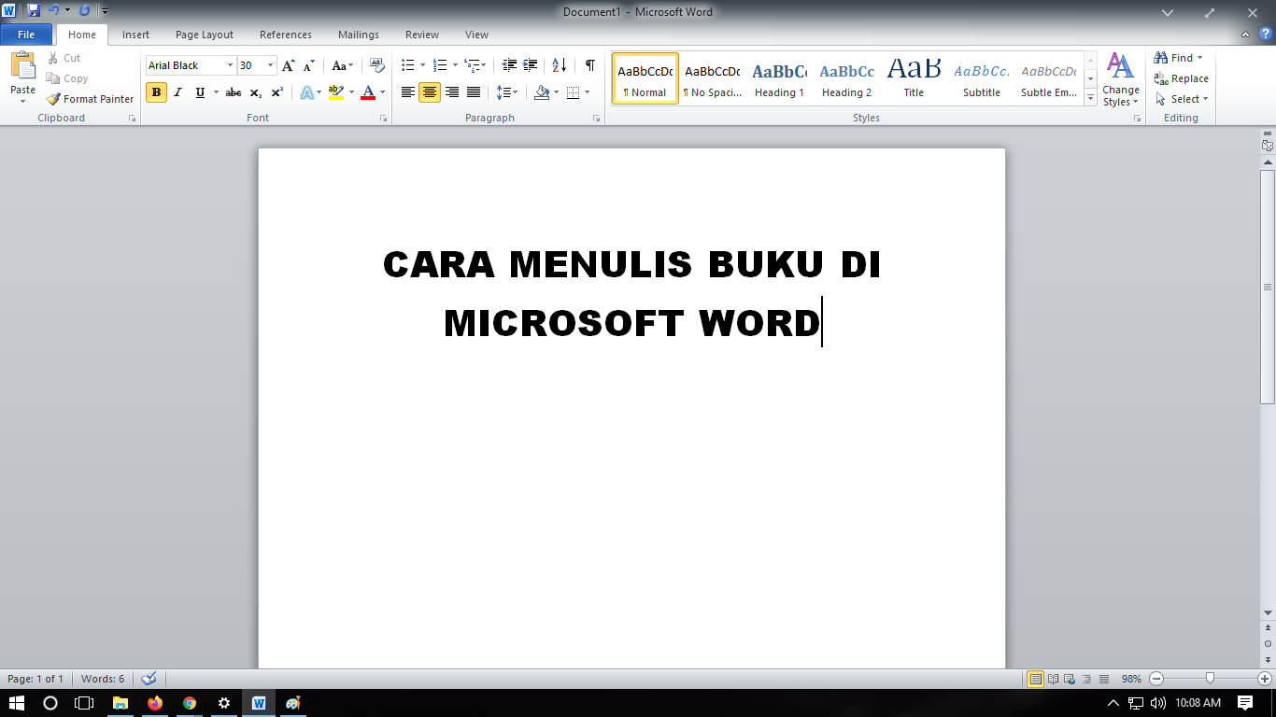Click proofing errors status bar icon
The height and width of the screenshot is (717, 1276).
coord(149,679)
